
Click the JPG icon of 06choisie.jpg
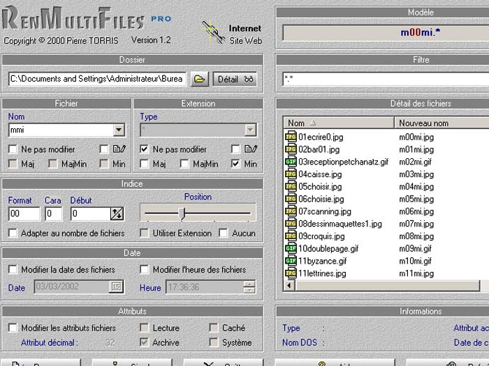tap(291, 199)
